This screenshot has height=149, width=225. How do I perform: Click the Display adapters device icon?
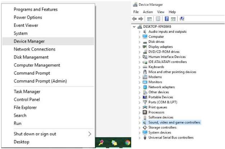pos(145,47)
